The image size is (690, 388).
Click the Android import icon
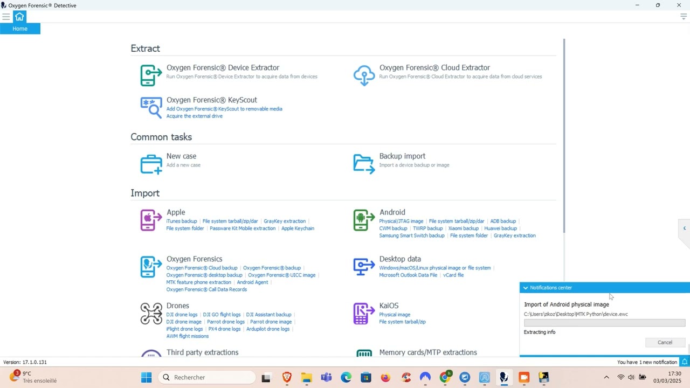[x=364, y=220]
